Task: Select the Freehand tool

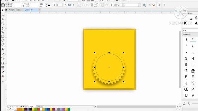Action: tap(3, 28)
